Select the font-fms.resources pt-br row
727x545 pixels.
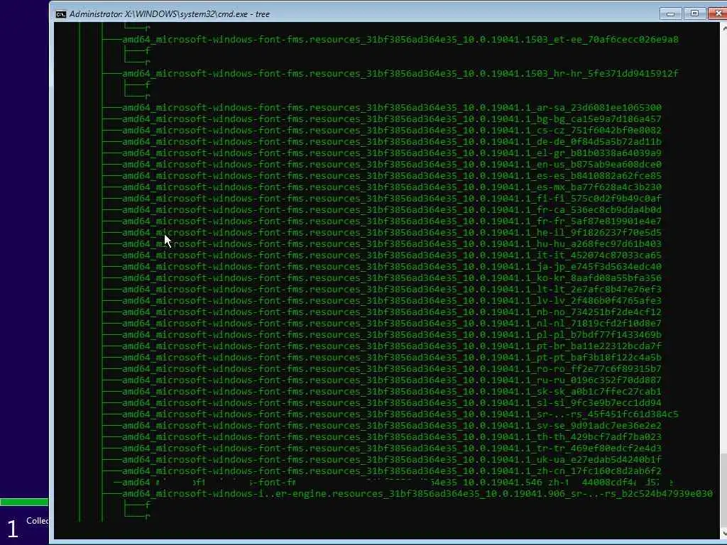392,346
